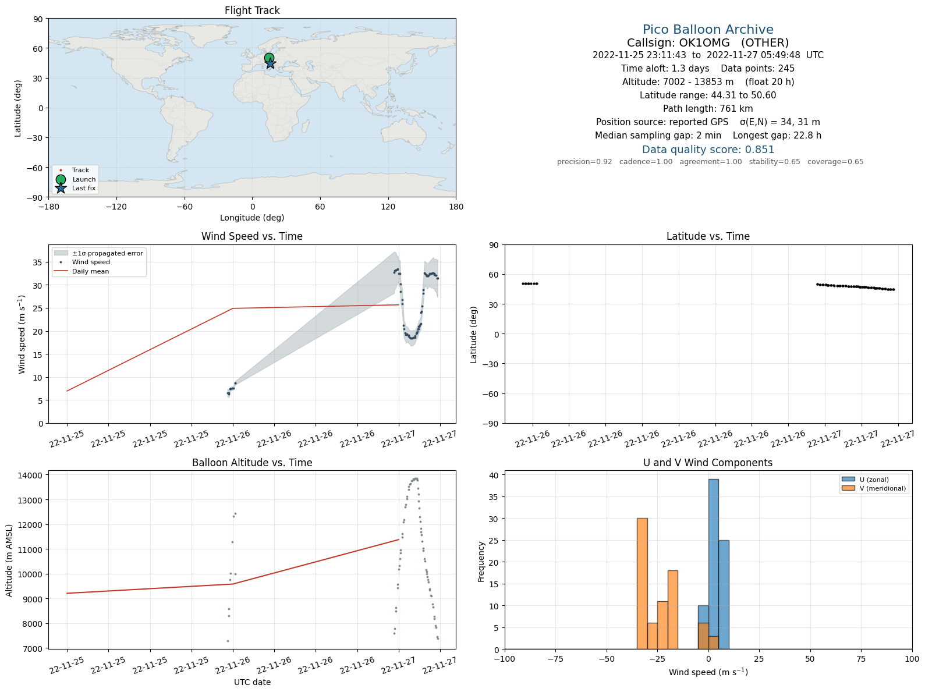
Task: Click the '14000' tick on the altitude axis
Action: click(x=31, y=475)
